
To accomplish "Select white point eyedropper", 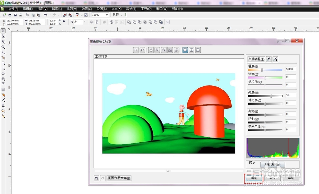I will click(x=269, y=59).
